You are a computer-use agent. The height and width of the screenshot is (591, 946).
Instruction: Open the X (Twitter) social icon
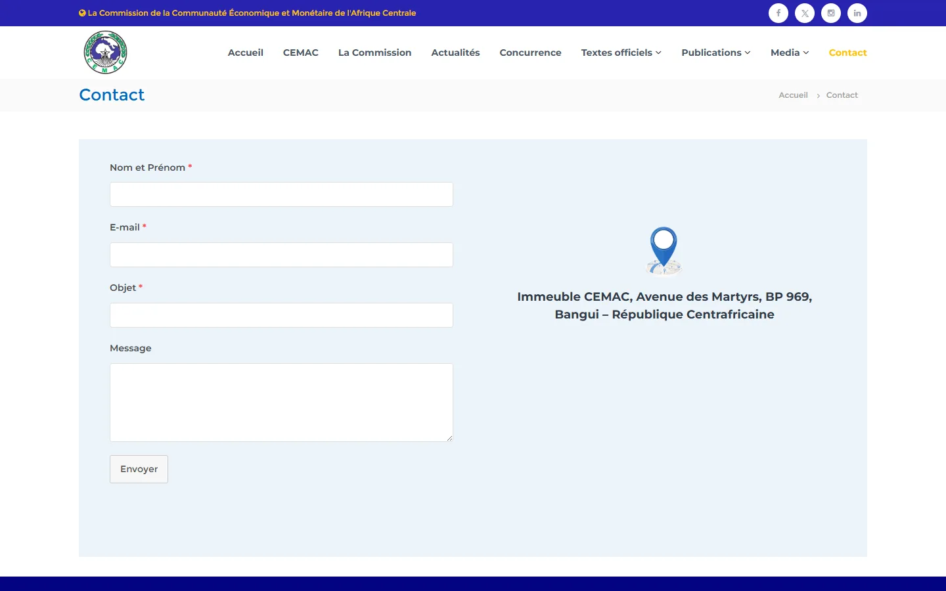click(805, 13)
